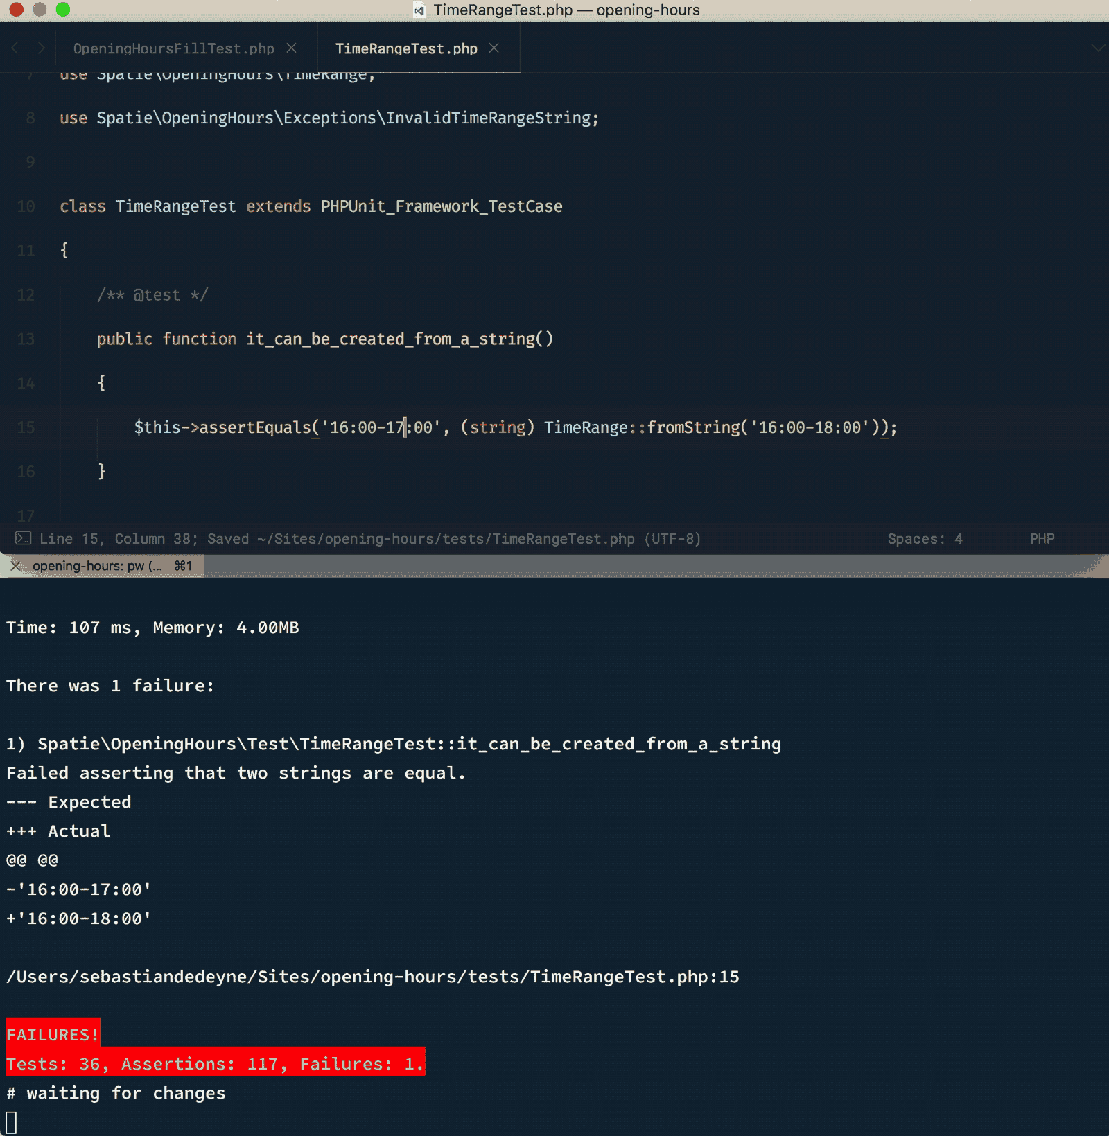Click the Line 15, Column 38 status text
Image resolution: width=1109 pixels, height=1136 pixels.
point(116,539)
